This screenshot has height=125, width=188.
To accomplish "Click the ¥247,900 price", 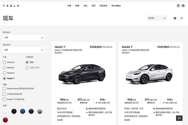I will click(x=163, y=47).
